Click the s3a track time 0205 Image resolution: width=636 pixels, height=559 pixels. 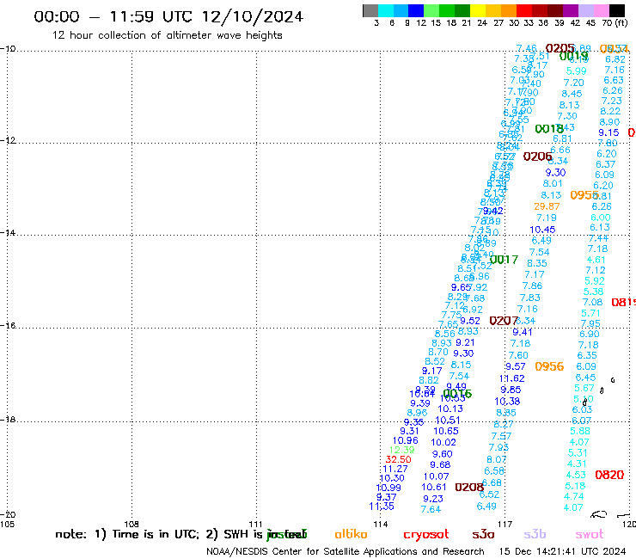[x=560, y=49]
